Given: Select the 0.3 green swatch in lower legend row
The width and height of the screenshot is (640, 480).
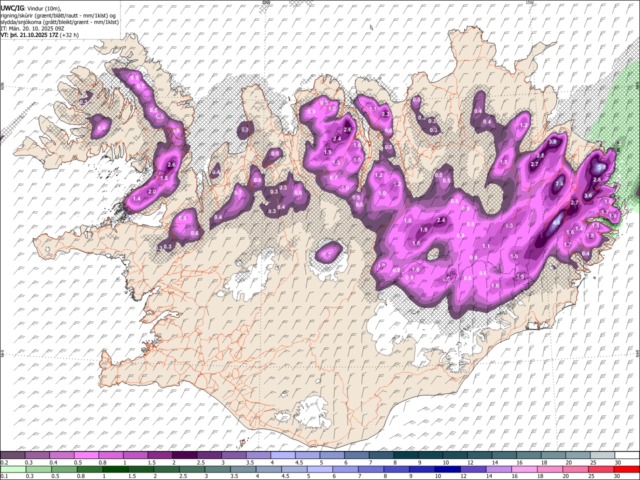Looking at the screenshot, I should (39, 469).
